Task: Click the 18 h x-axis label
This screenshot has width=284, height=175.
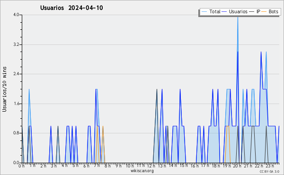Action: (216, 166)
